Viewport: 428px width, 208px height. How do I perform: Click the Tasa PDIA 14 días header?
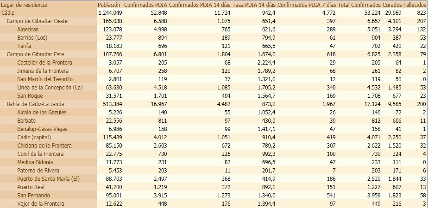pyautogui.click(x=254, y=5)
